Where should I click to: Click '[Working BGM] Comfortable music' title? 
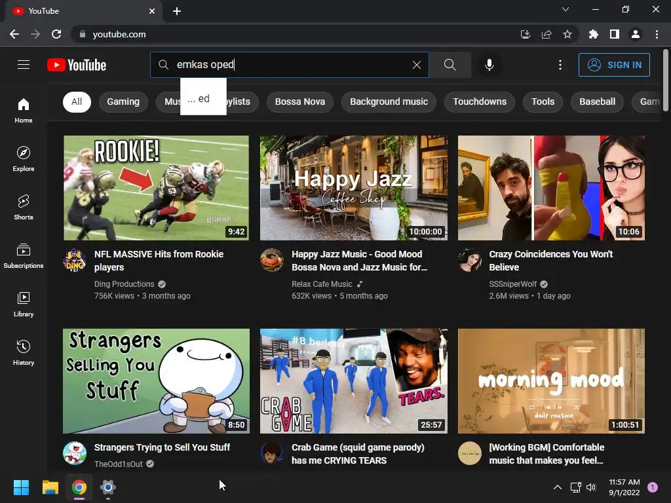point(546,454)
